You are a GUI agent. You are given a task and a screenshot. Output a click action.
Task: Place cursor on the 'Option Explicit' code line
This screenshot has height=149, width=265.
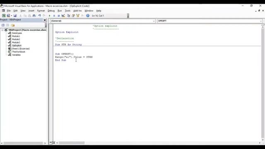[x=67, y=32]
